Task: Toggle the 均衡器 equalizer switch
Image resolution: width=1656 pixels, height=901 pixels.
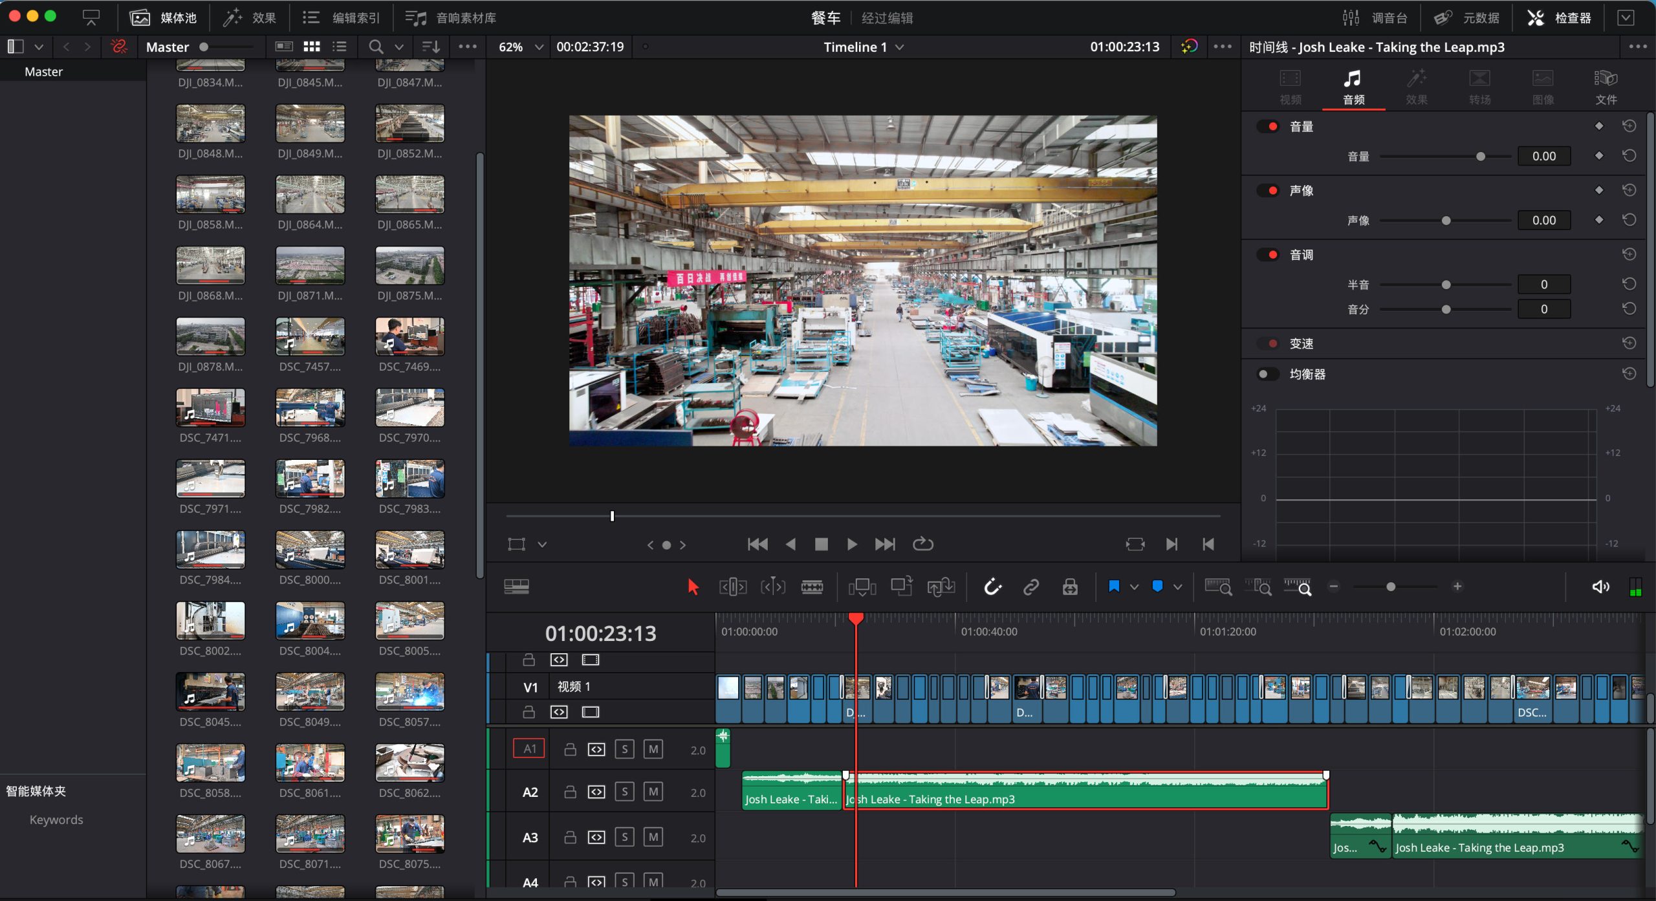Action: (x=1267, y=374)
